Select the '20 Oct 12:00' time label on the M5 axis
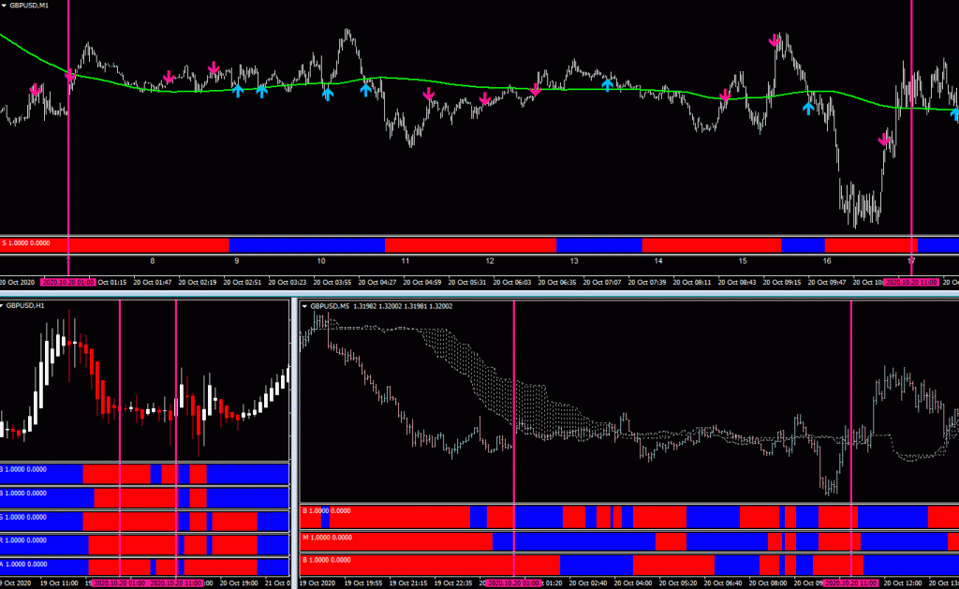 tap(903, 583)
